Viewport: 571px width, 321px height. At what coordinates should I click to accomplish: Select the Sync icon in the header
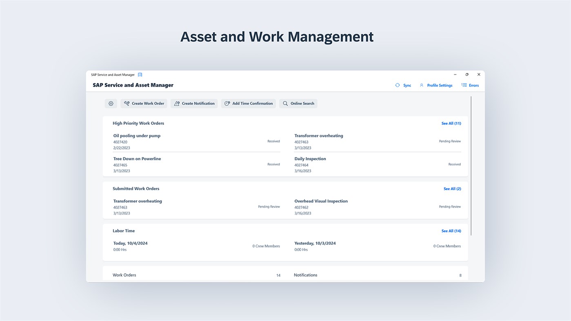[397, 85]
